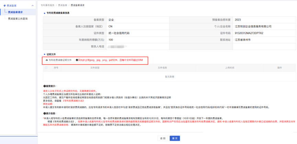The image size is (297, 144).
Task: Go to 费减备案 breadcrumb link
Action: [62, 5]
